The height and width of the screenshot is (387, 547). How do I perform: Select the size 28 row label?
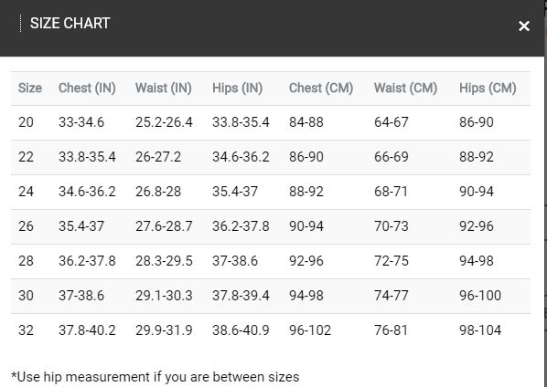click(27, 261)
